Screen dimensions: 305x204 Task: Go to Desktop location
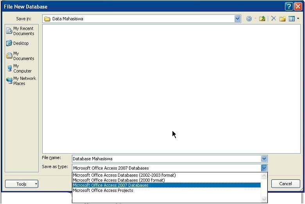(18, 43)
